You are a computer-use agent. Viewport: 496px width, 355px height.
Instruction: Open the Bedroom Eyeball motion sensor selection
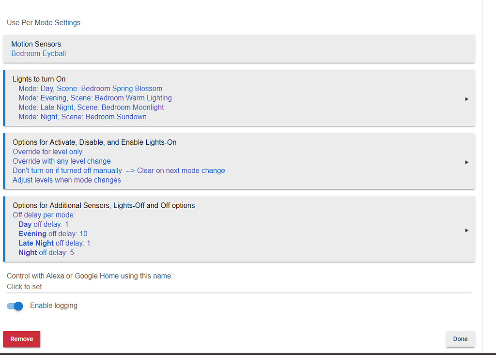[x=39, y=54]
